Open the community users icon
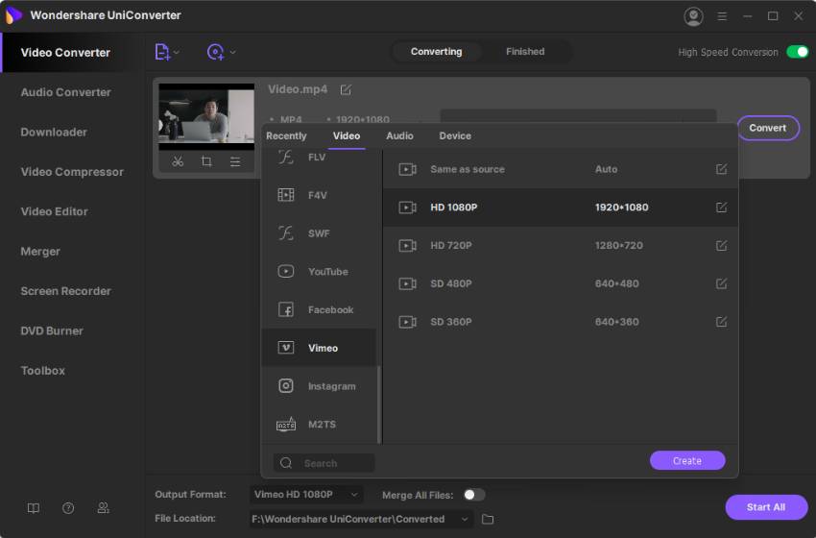Viewport: 816px width, 538px height. [103, 508]
